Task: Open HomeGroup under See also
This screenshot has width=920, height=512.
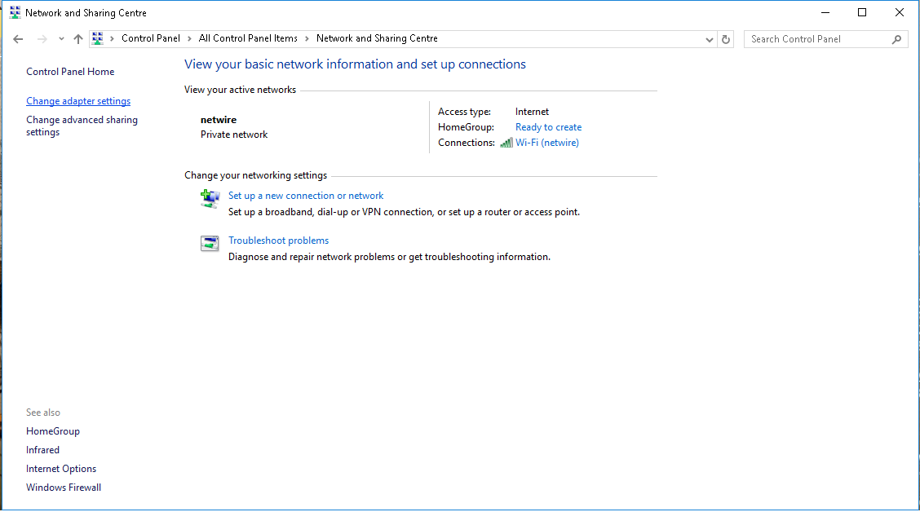Action: tap(53, 431)
